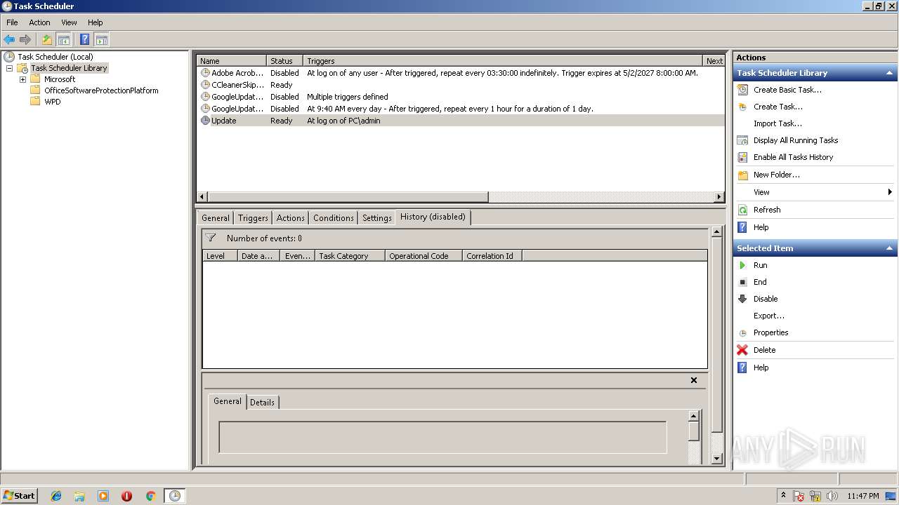Select Task Scheduler (Local) root node

pyautogui.click(x=55, y=57)
